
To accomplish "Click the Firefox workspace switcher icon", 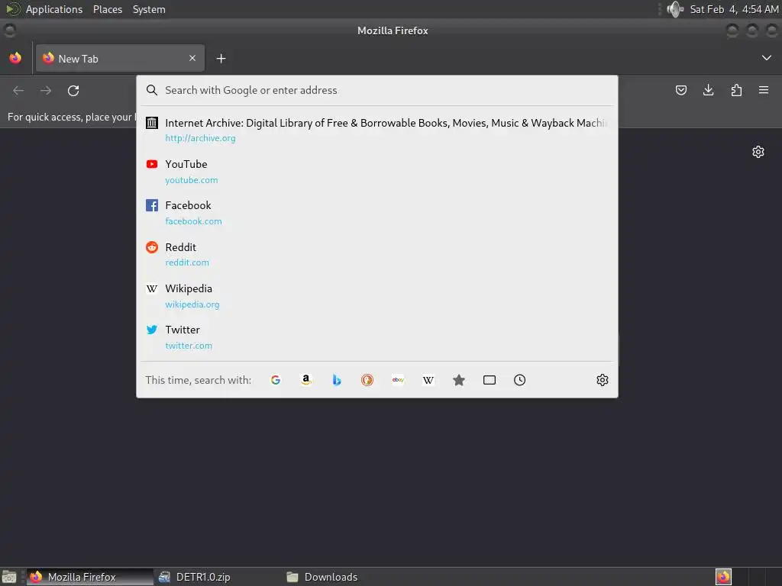I will (x=723, y=577).
